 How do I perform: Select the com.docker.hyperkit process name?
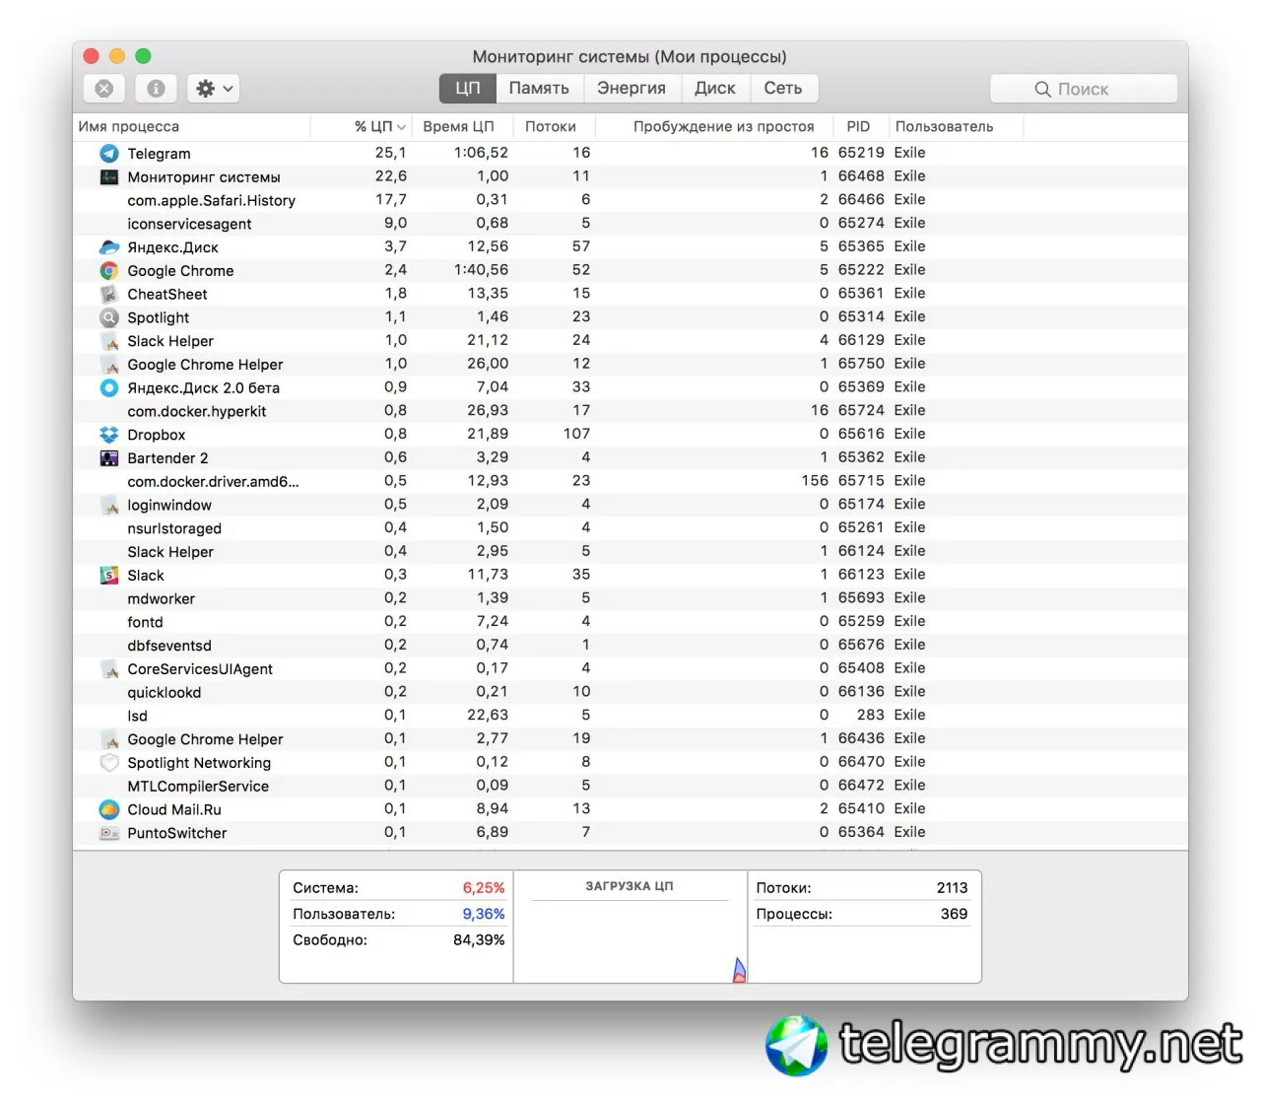(x=197, y=411)
